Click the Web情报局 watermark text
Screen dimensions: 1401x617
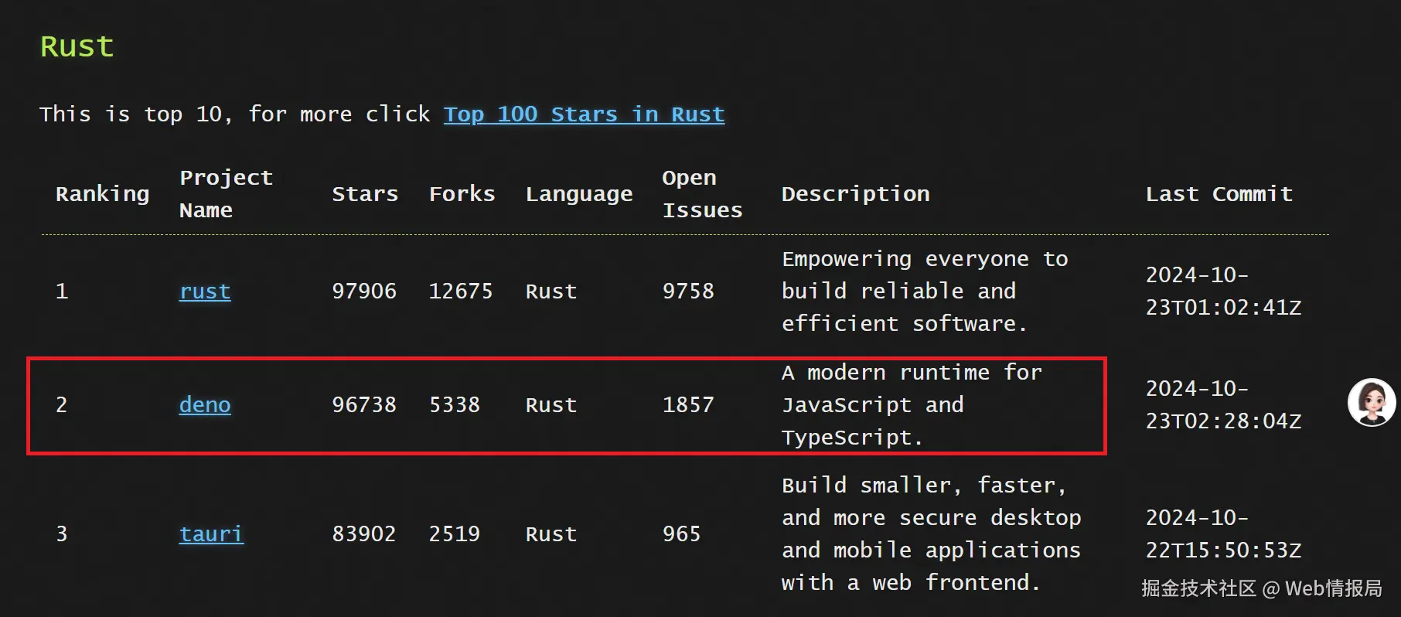1333,588
